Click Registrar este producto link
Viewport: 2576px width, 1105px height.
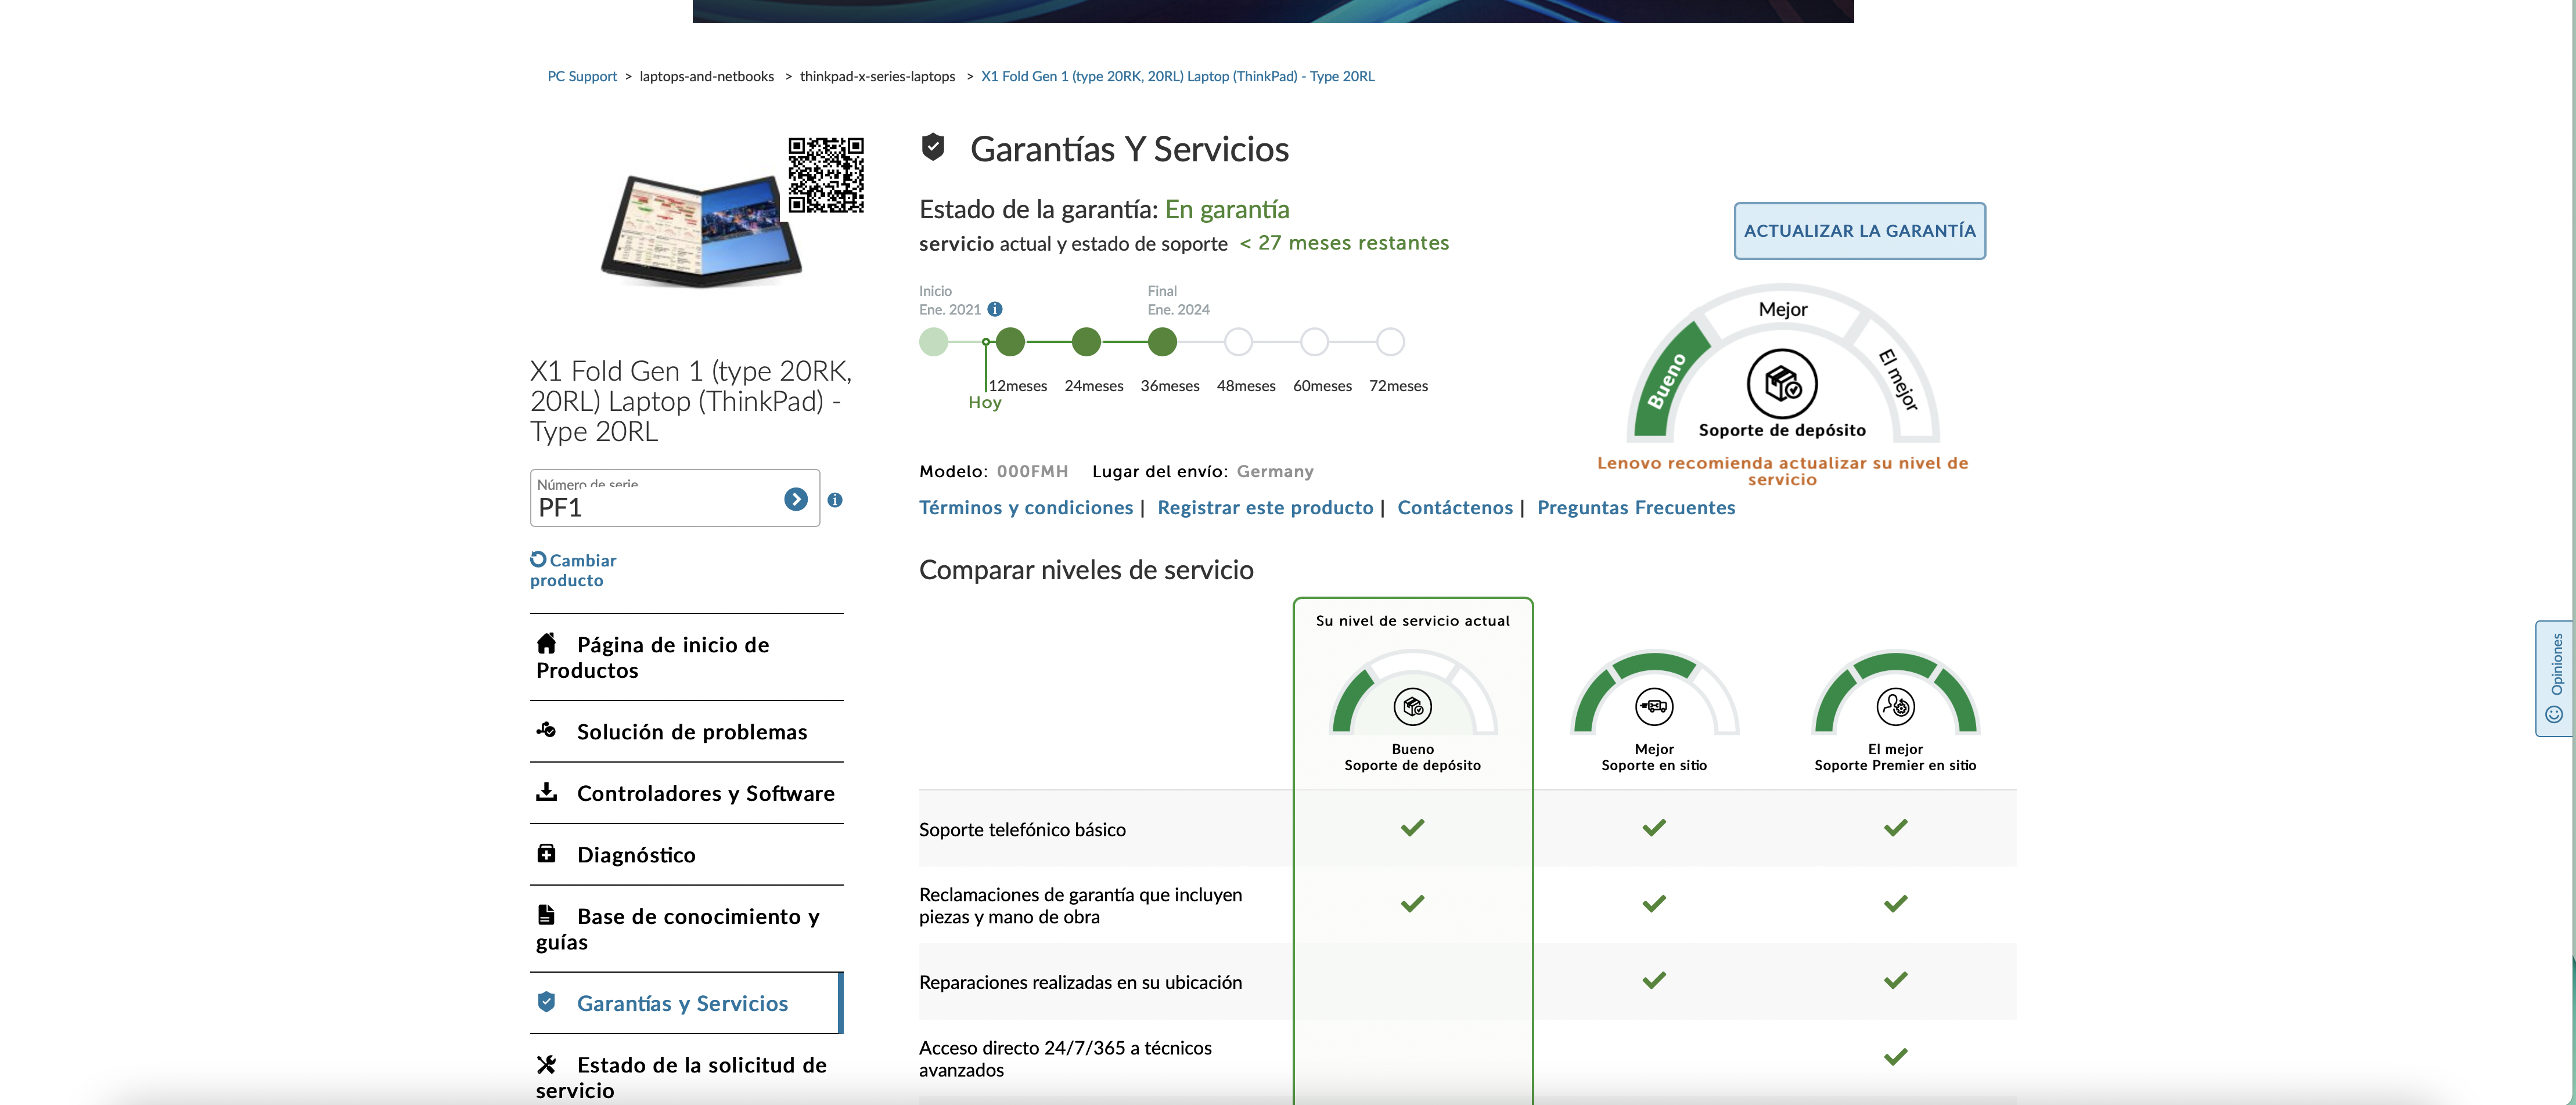coord(1265,508)
